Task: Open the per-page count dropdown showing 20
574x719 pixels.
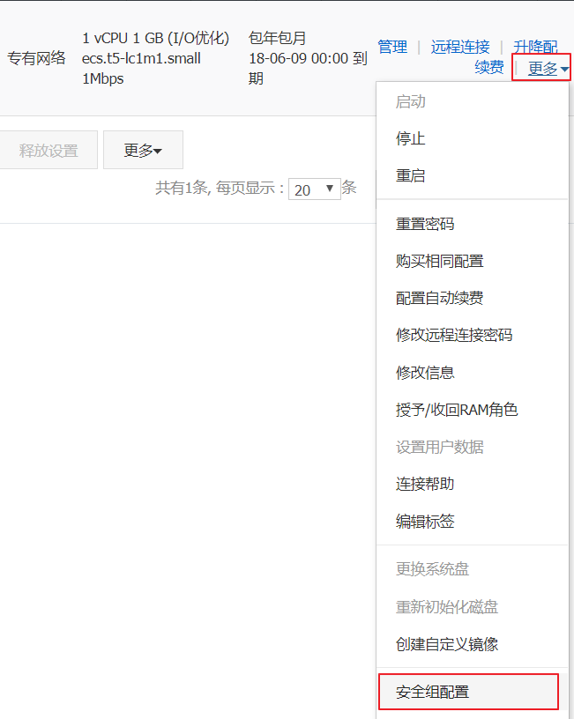Action: (314, 189)
